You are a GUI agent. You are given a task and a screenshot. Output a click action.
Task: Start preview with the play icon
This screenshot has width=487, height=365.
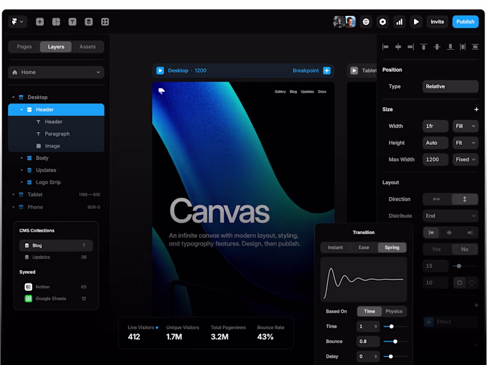click(x=416, y=21)
